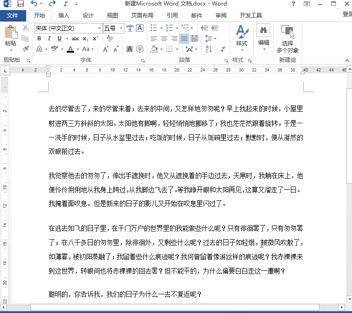352x313 pixels.
Task: Center the paragraph text
Action: coord(164,38)
